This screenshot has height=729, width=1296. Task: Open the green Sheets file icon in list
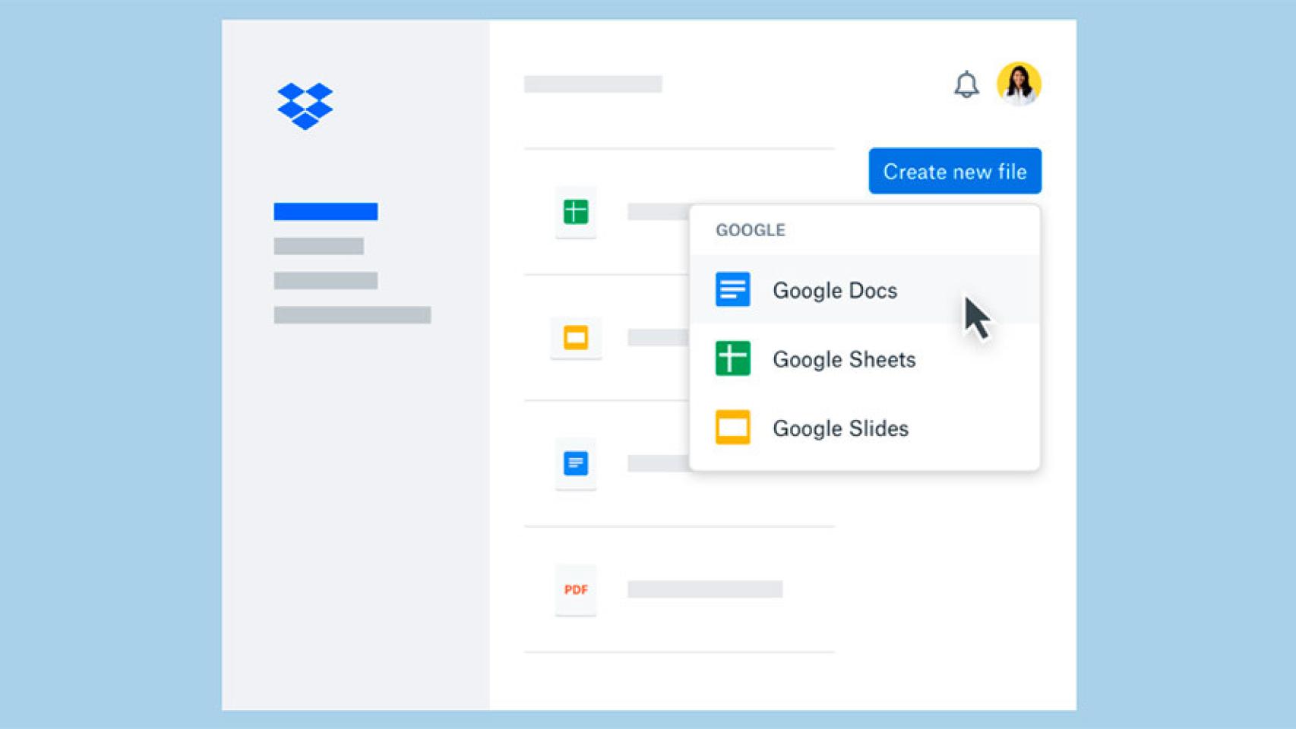tap(575, 212)
